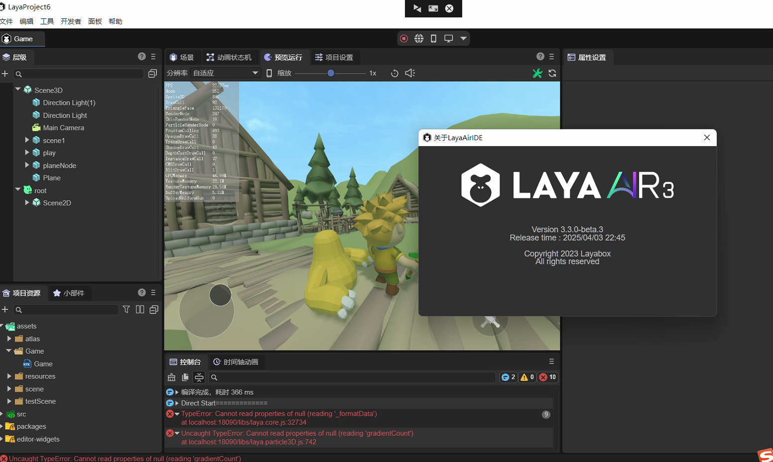This screenshot has width=773, height=462.
Task: Toggle the warning message filter showing 0
Action: pyautogui.click(x=527, y=377)
